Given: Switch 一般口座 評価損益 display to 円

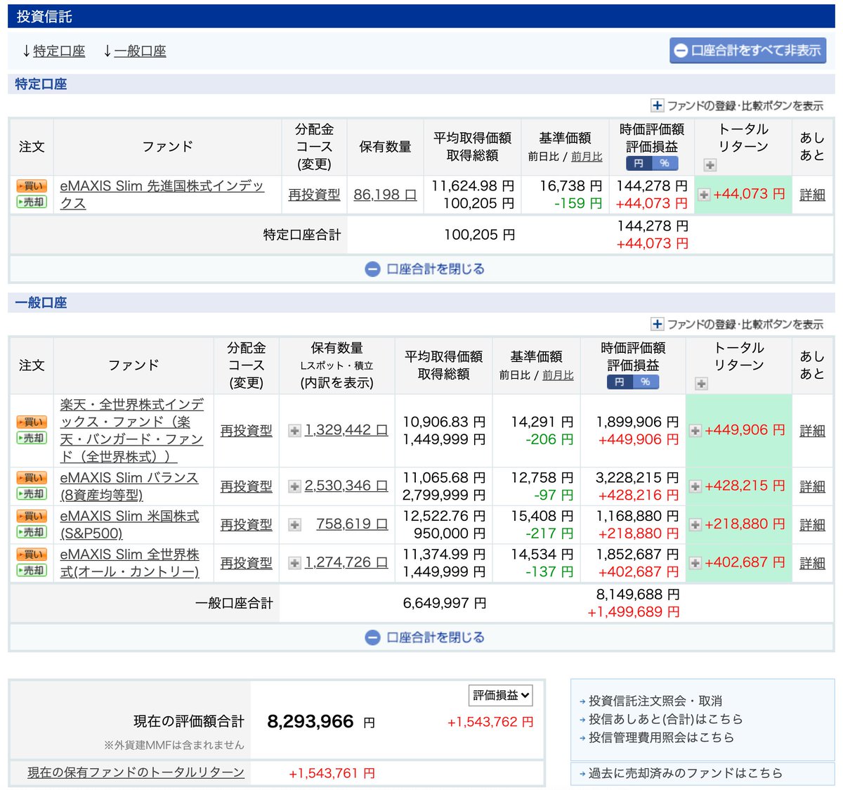Looking at the screenshot, I should point(620,382).
